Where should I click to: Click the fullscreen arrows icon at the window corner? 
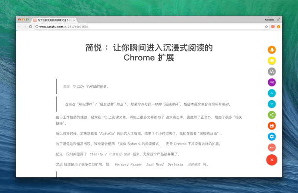point(279,19)
